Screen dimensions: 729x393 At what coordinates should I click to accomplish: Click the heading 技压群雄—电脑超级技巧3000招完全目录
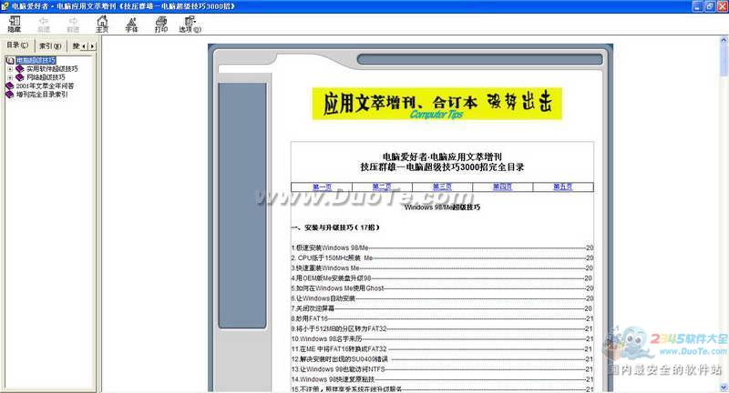tap(442, 167)
